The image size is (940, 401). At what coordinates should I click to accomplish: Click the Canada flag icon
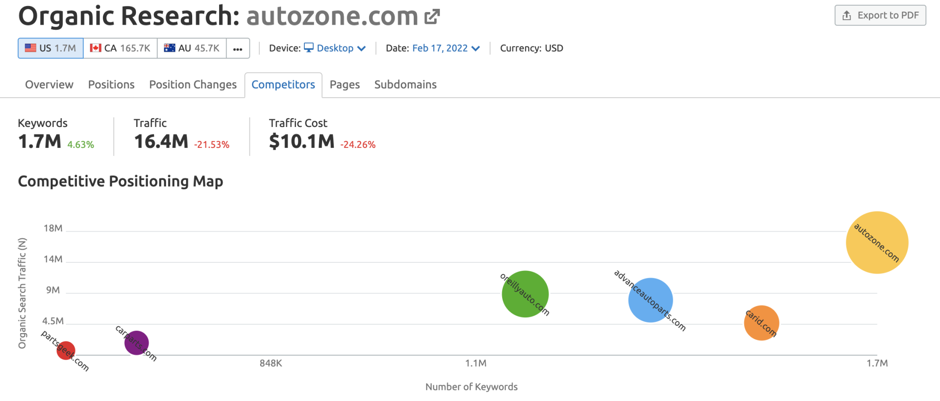point(96,48)
